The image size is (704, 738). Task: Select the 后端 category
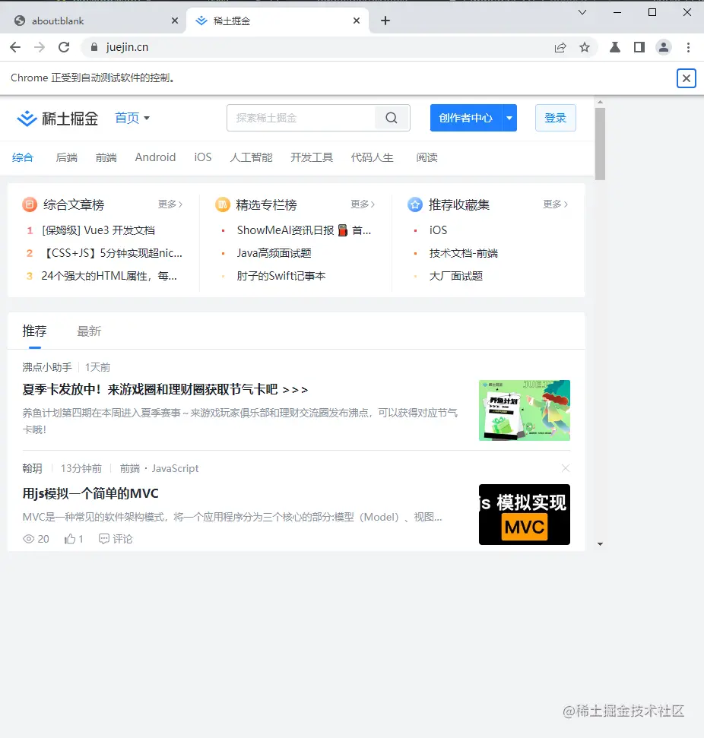point(66,157)
